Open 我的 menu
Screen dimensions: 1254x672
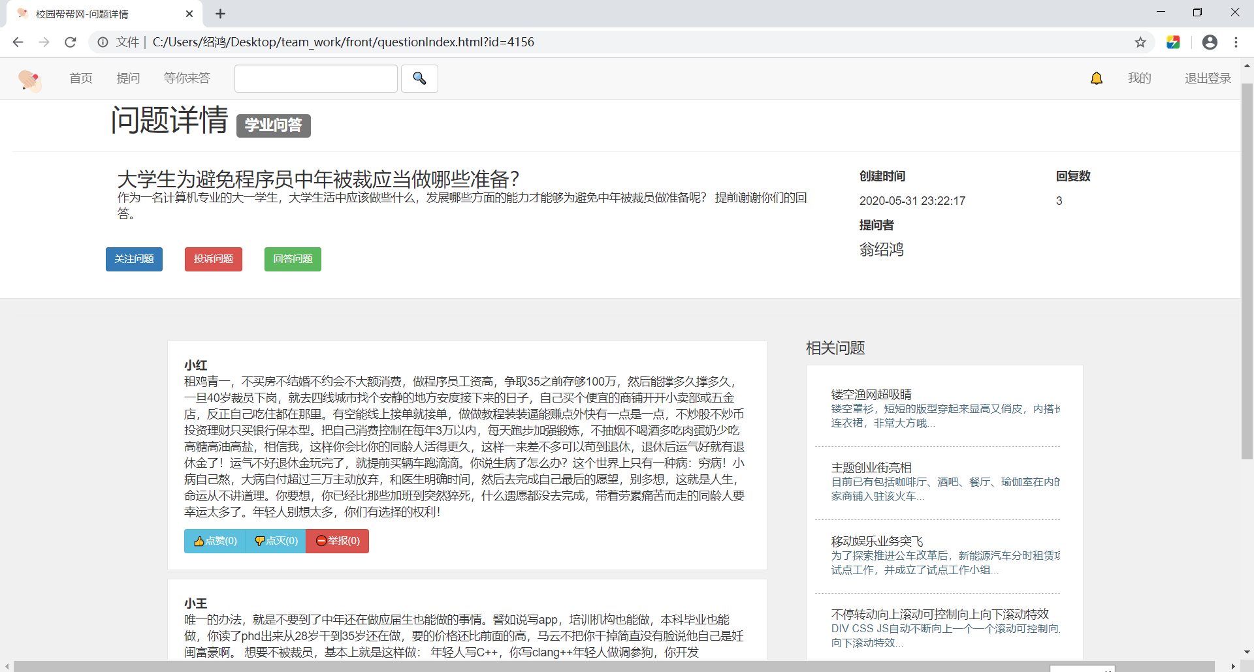pyautogui.click(x=1140, y=78)
